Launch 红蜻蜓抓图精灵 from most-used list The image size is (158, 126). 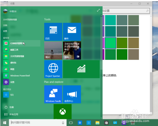(22, 43)
